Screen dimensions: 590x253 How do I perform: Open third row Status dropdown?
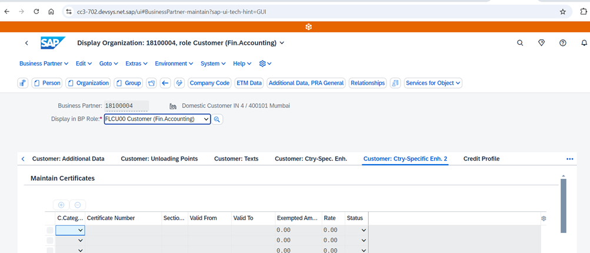(x=364, y=250)
